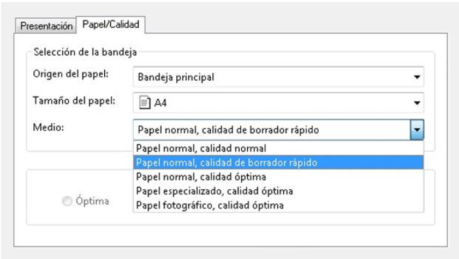Click the Tamaño del papel label

tap(74, 101)
